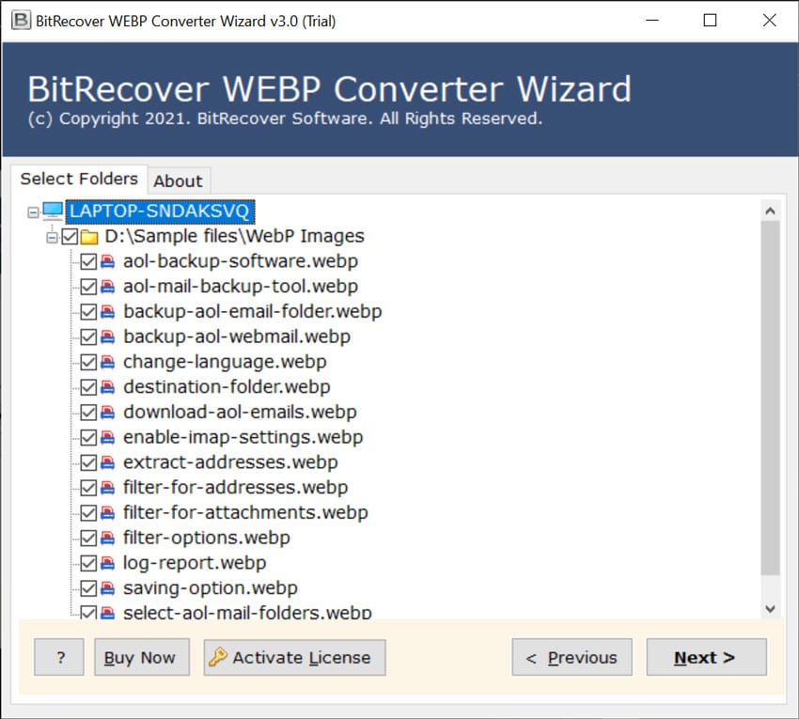Toggle the D:\Sample files\WebP Images folder checkbox
Viewport: 799px width, 719px height.
[x=70, y=237]
